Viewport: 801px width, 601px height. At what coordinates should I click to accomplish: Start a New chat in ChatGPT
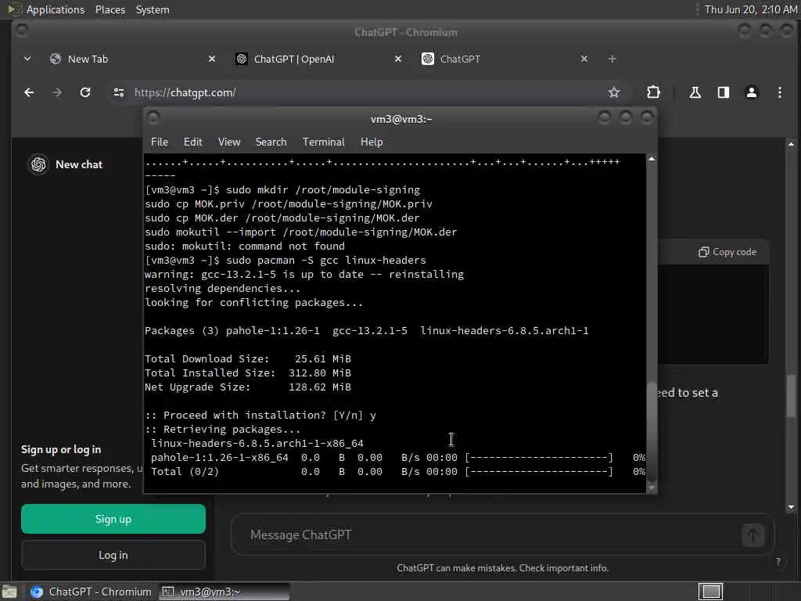(x=79, y=164)
